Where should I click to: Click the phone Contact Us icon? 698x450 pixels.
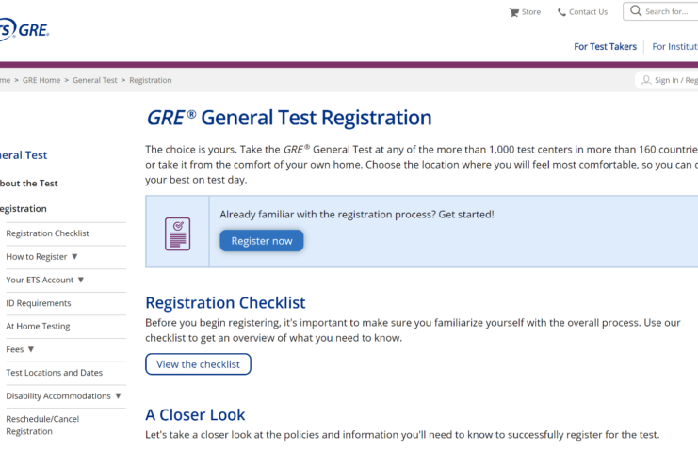[x=562, y=12]
